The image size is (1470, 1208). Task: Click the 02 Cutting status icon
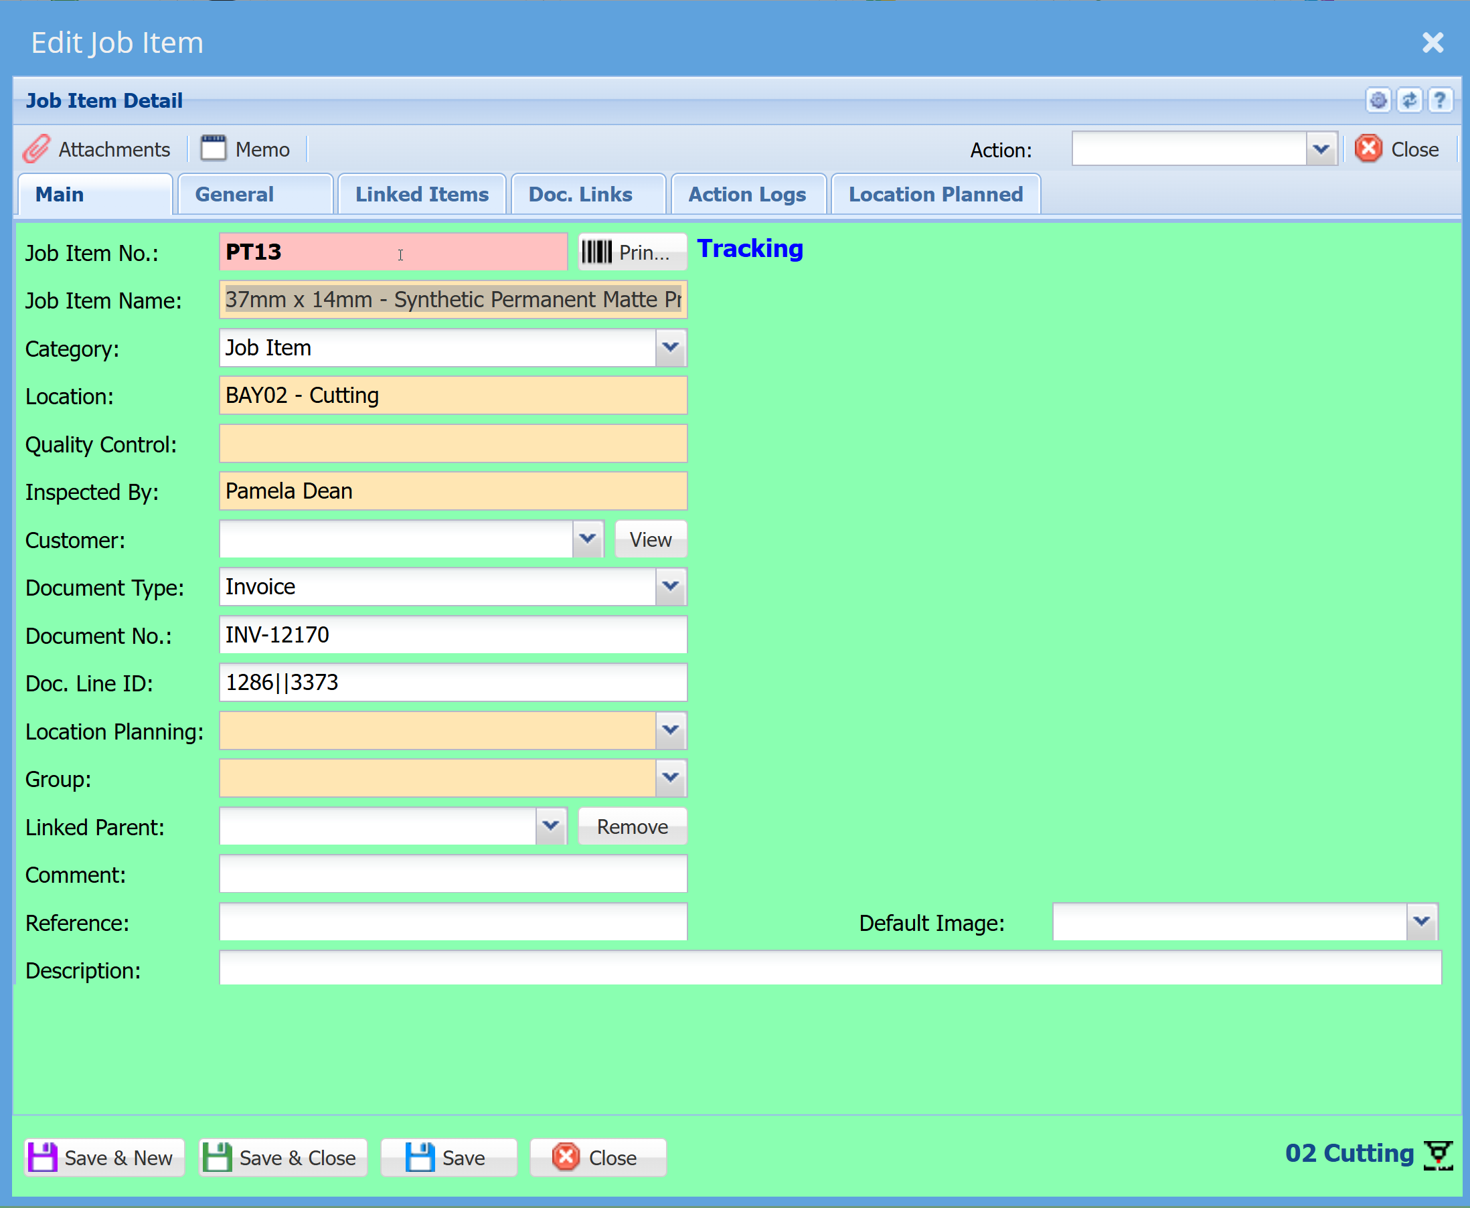(1438, 1155)
